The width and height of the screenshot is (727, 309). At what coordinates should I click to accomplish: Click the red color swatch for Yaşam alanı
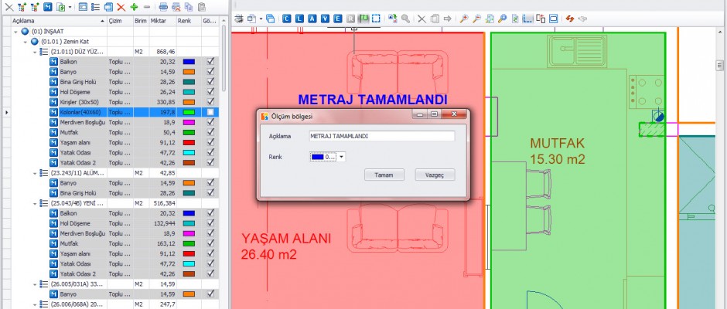189,142
